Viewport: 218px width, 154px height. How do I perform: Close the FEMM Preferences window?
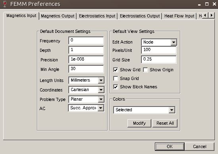214,4
